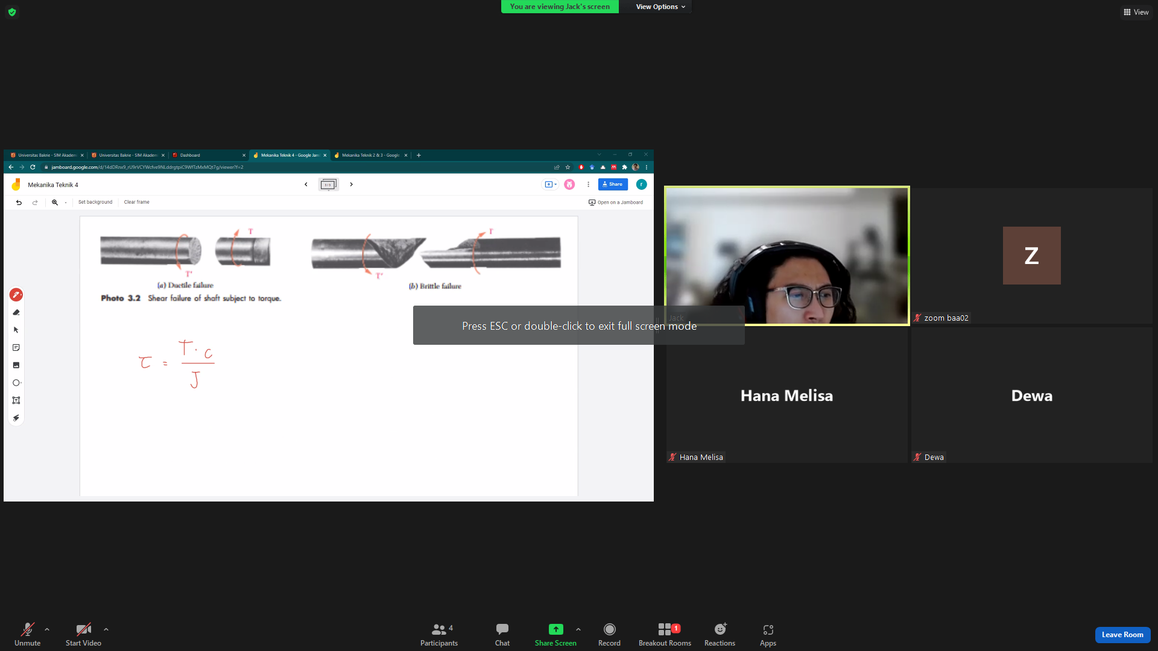
Task: Open the Chrome three-dot menu
Action: (647, 168)
